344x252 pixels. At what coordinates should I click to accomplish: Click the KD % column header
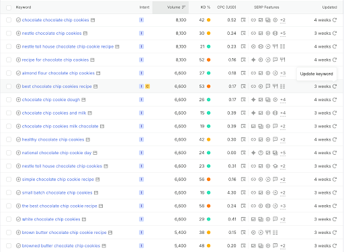[205, 7]
